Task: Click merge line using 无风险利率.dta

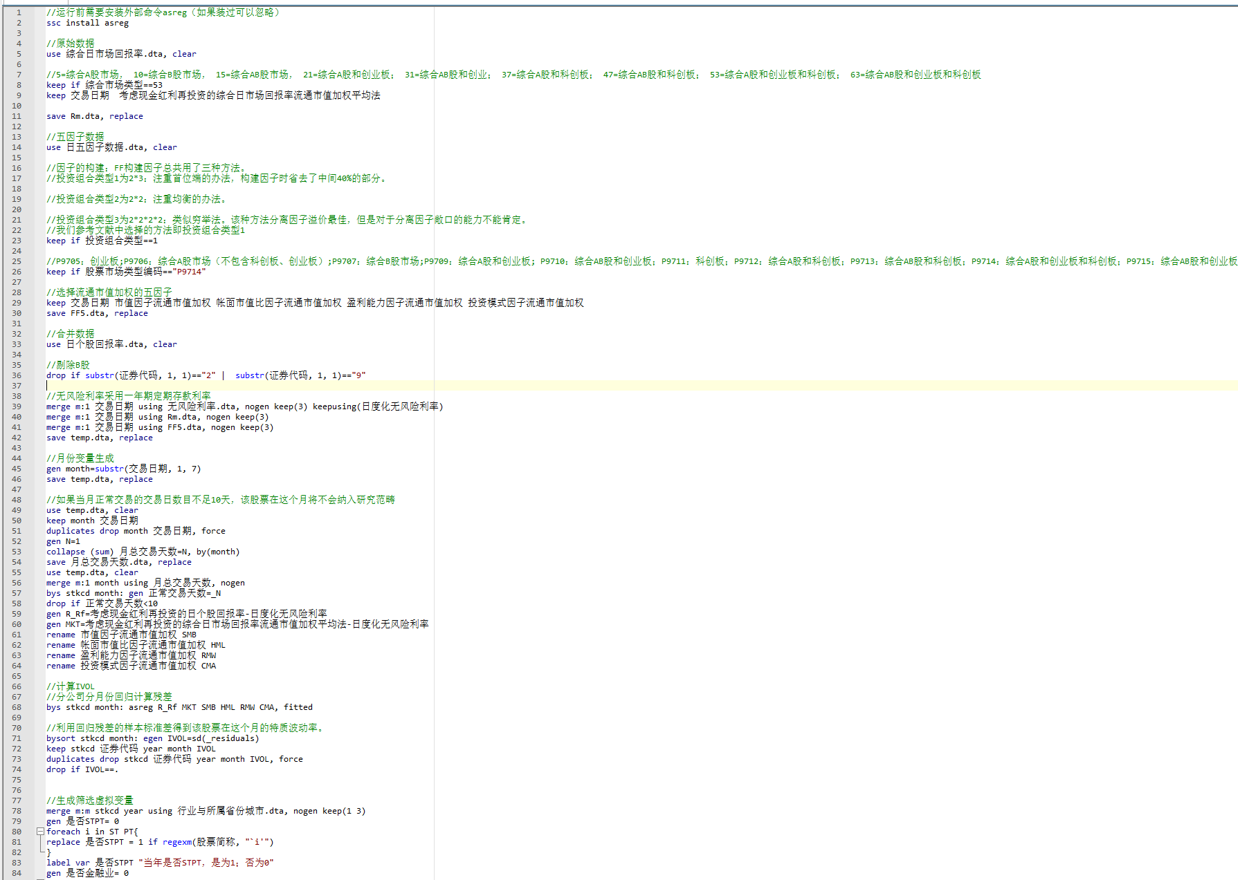Action: [245, 406]
